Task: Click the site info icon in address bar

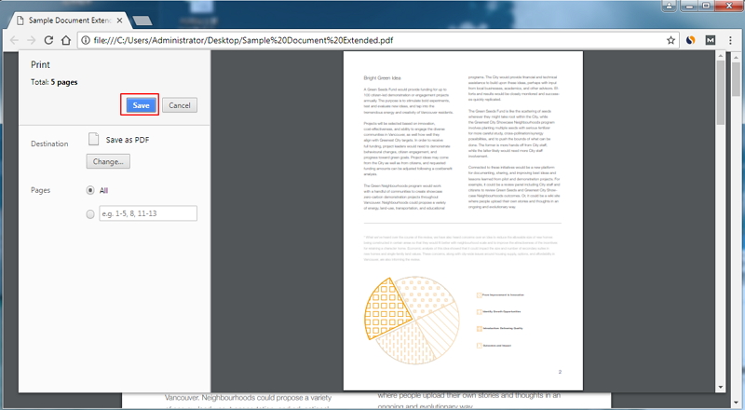Action: 86,40
